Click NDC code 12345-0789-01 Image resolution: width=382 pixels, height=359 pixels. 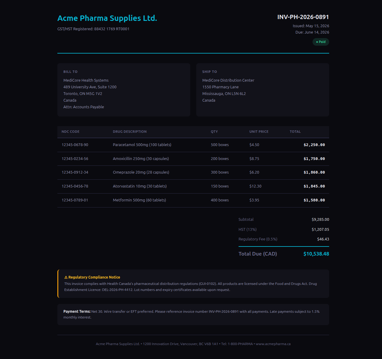click(x=75, y=200)
